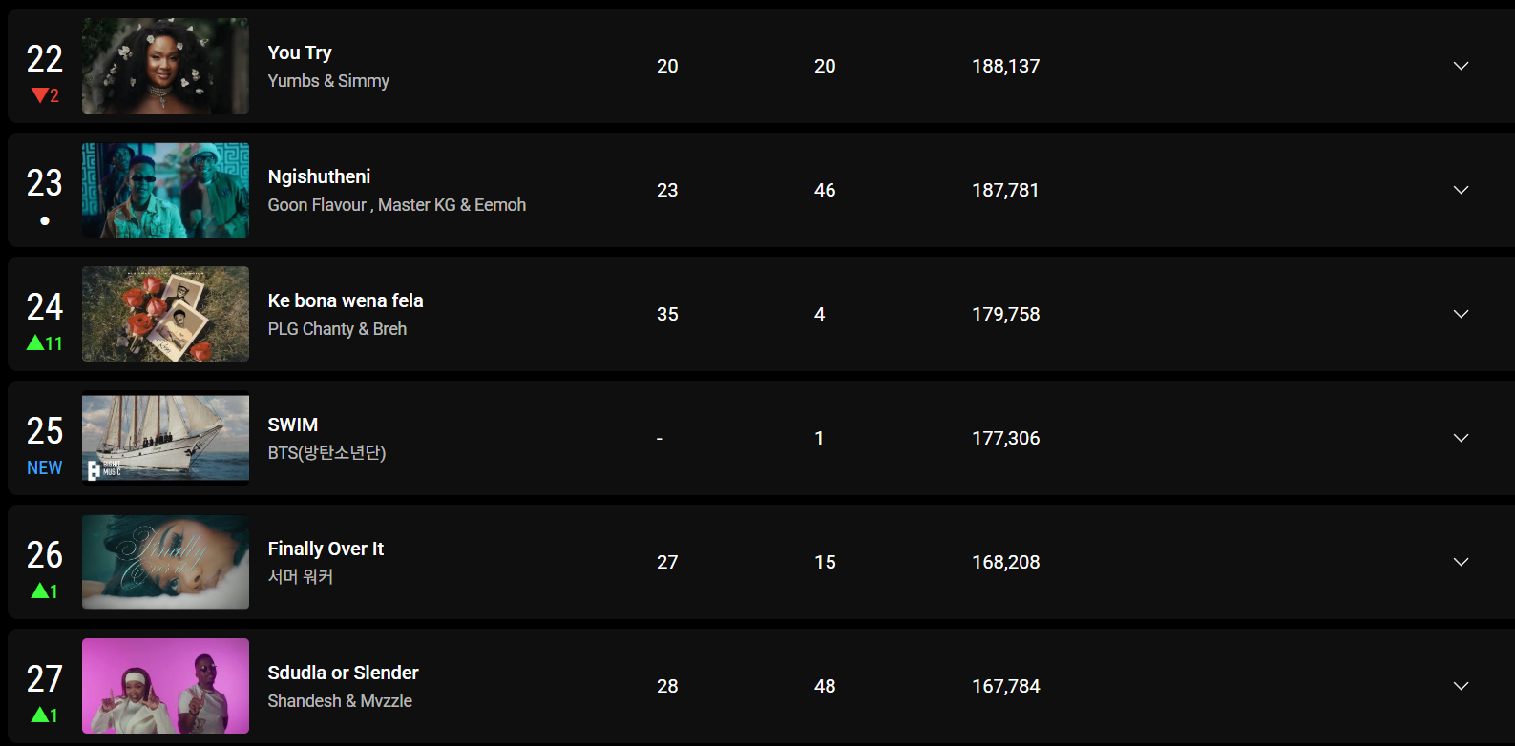The image size is (1515, 746).
Task: Expand the Ngishutheni chart entry
Action: [x=1461, y=190]
